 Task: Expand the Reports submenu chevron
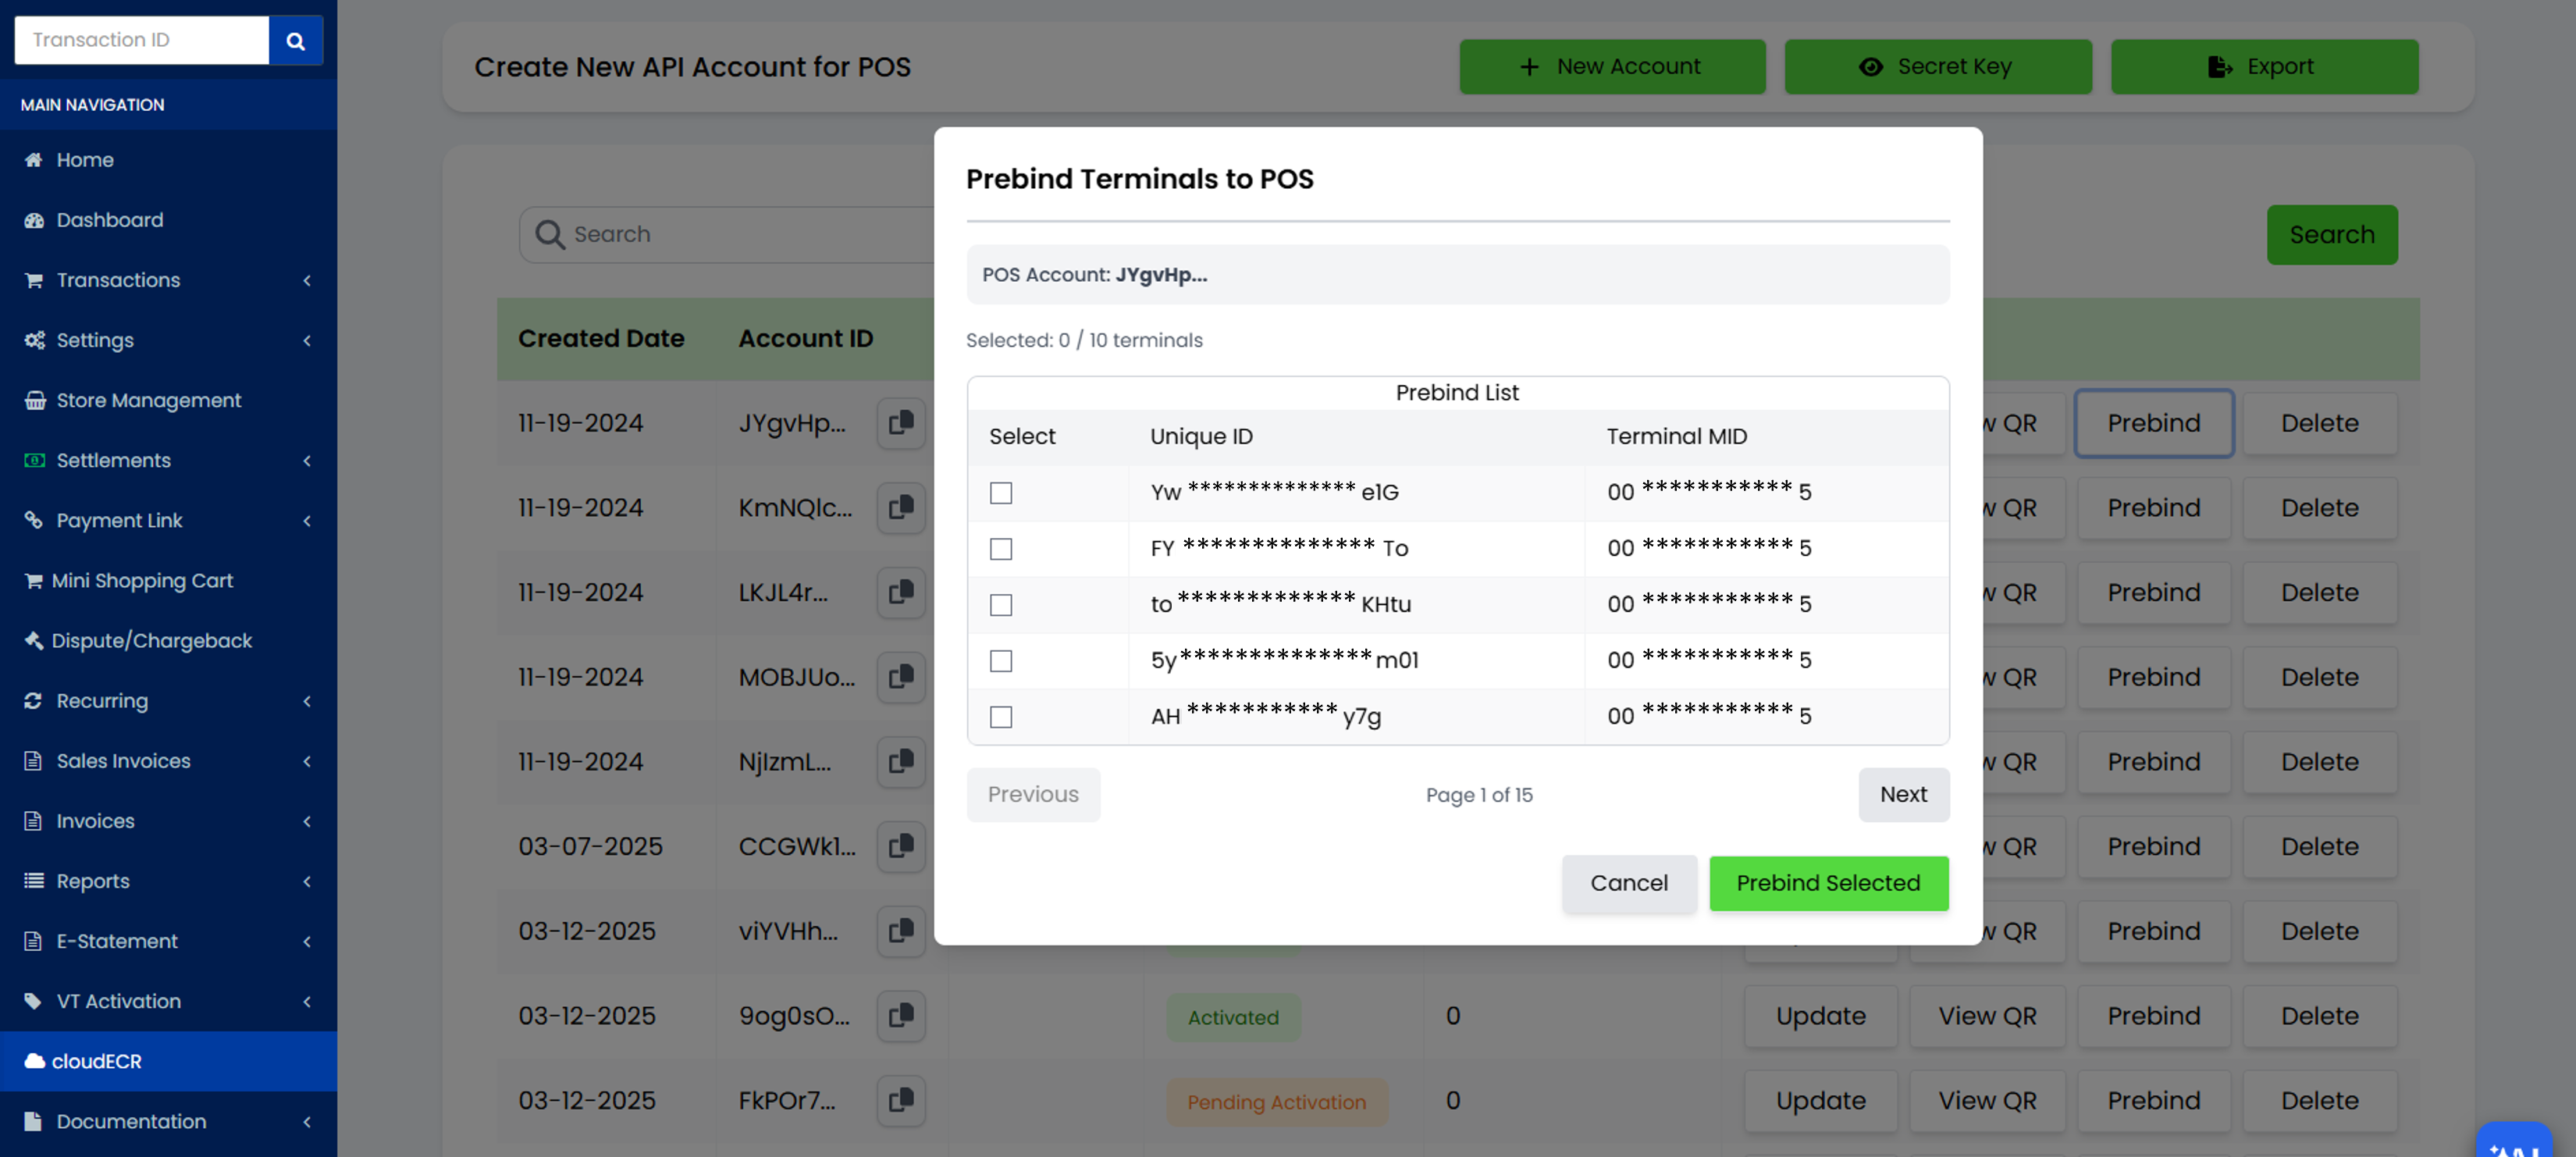(x=307, y=881)
